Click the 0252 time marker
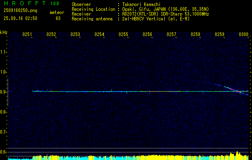Viewport: 252px width, 160px height. 51,34
